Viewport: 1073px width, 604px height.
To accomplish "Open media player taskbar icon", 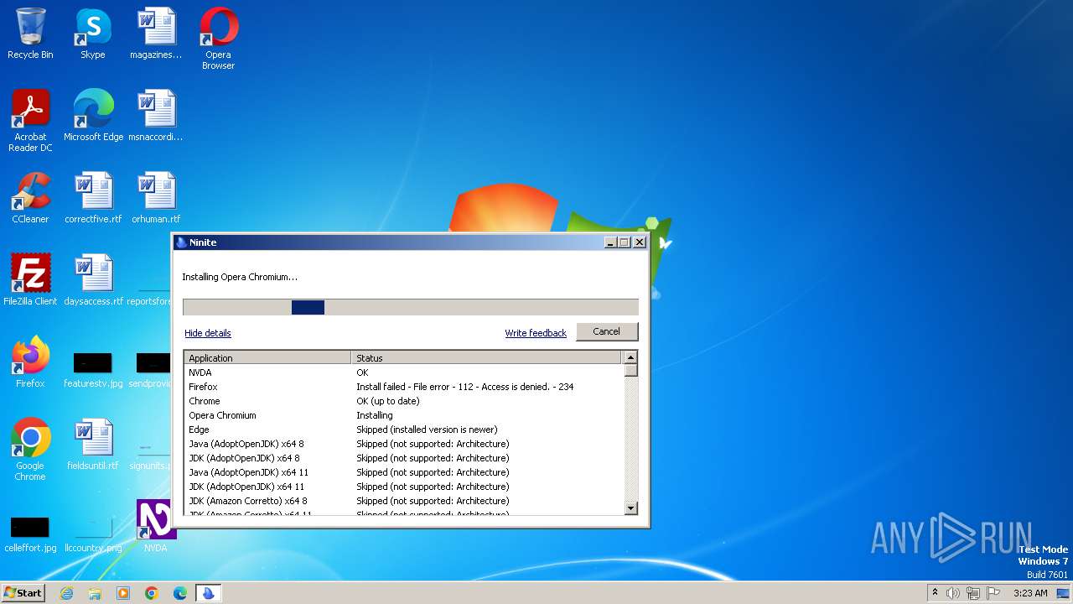I will point(123,593).
